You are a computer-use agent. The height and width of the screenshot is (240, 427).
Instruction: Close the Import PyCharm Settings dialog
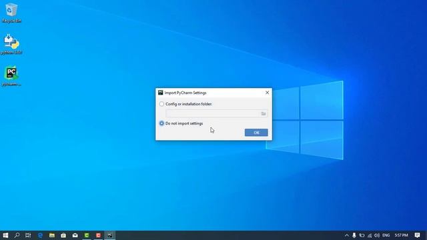click(267, 93)
